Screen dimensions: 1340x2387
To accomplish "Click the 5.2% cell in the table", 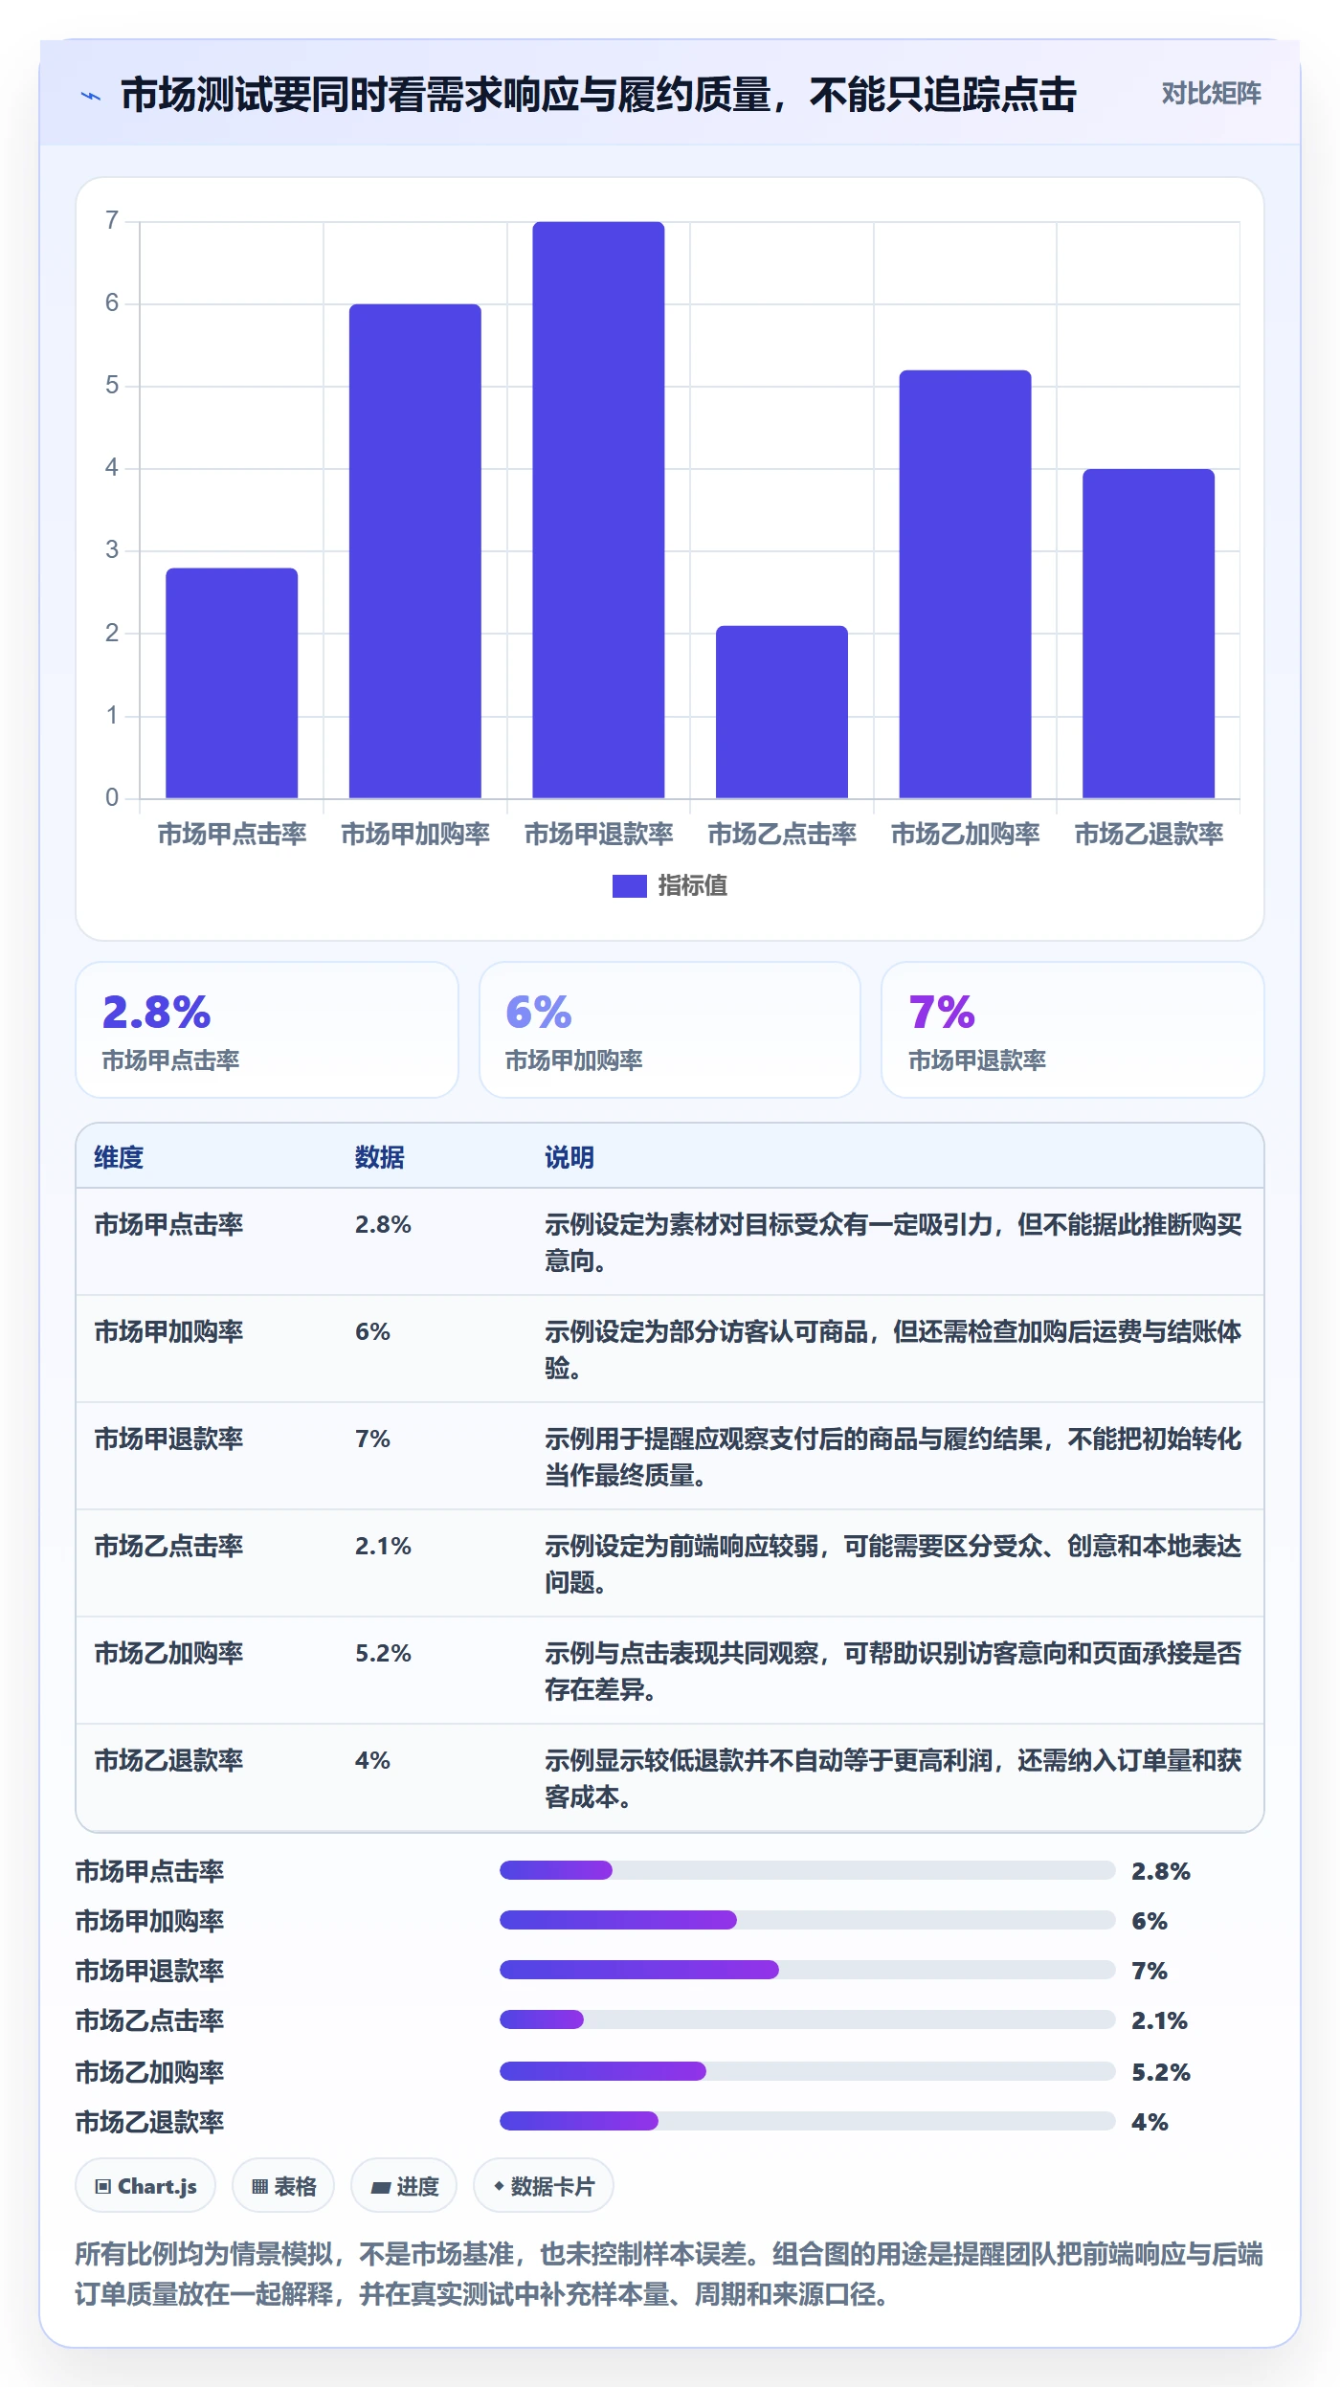I will 383,1653.
